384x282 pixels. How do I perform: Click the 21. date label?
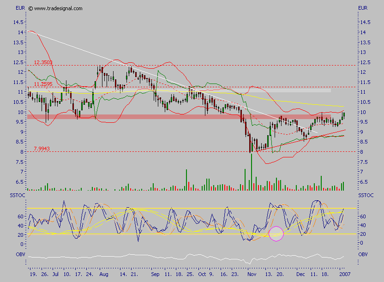click(x=134, y=274)
